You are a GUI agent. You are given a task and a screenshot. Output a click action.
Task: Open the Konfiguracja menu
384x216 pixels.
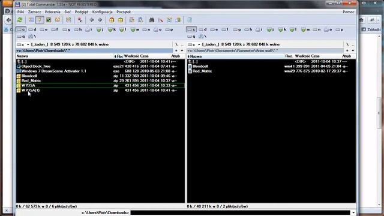(x=102, y=12)
